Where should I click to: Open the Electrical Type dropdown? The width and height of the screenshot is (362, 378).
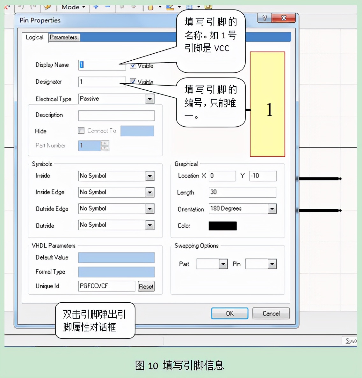coord(150,99)
